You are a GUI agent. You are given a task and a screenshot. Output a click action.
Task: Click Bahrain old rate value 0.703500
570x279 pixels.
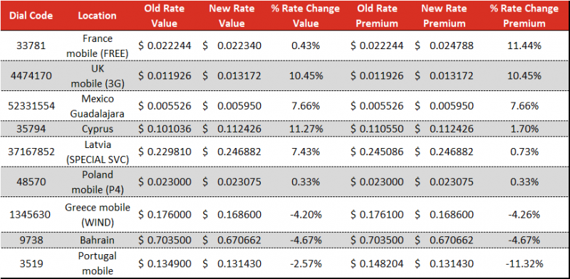(x=165, y=240)
